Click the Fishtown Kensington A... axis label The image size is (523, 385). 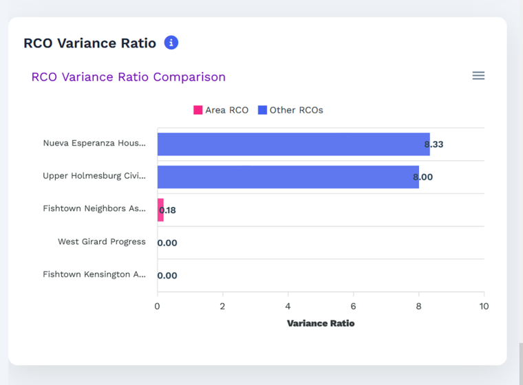94,274
